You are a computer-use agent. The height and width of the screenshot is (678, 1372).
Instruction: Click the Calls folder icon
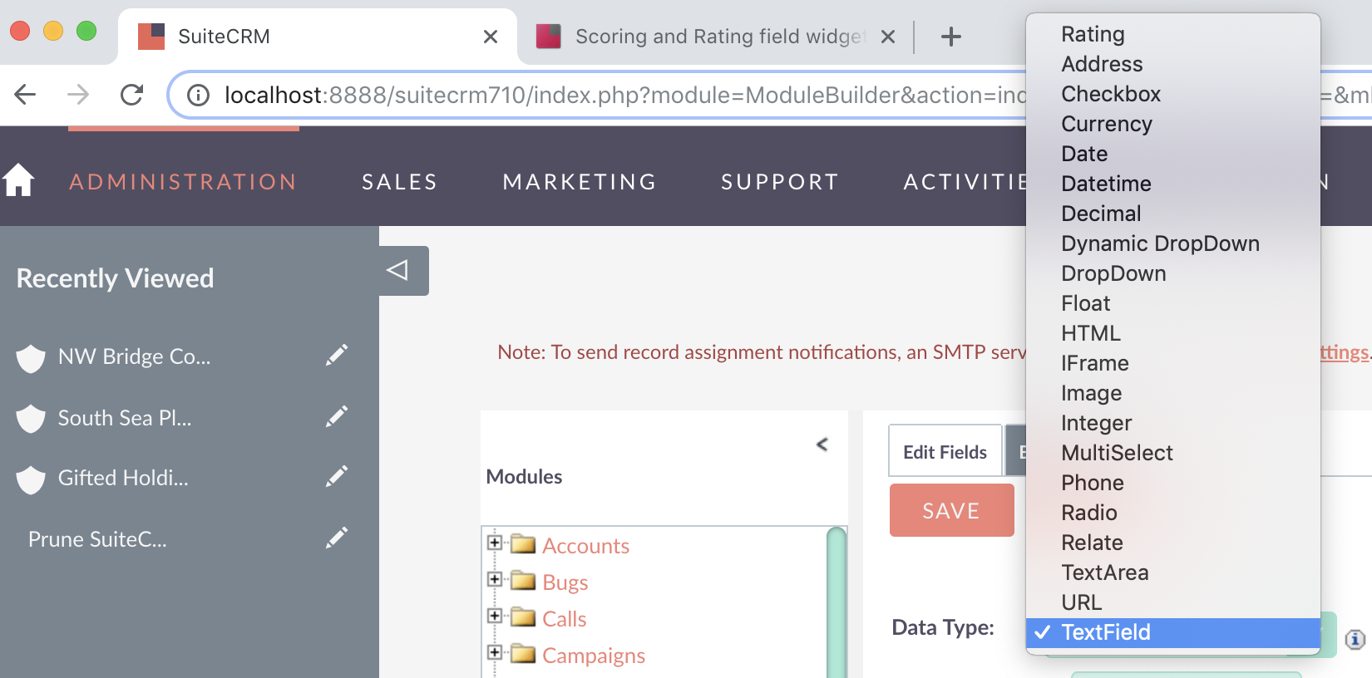pyautogui.click(x=523, y=617)
